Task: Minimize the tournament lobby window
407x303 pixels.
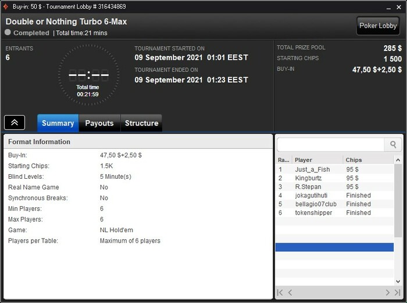Action: (388, 8)
